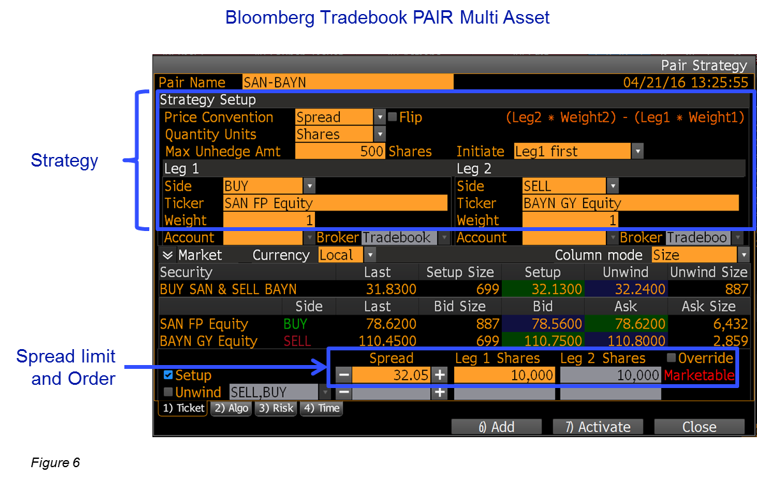Switch to the Risk tab
The width and height of the screenshot is (757, 478).
(276, 408)
